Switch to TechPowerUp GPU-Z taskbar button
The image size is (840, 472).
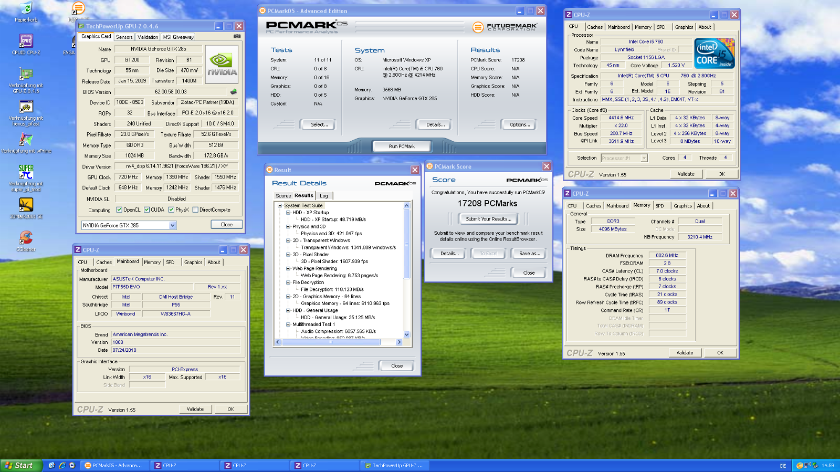(x=395, y=465)
